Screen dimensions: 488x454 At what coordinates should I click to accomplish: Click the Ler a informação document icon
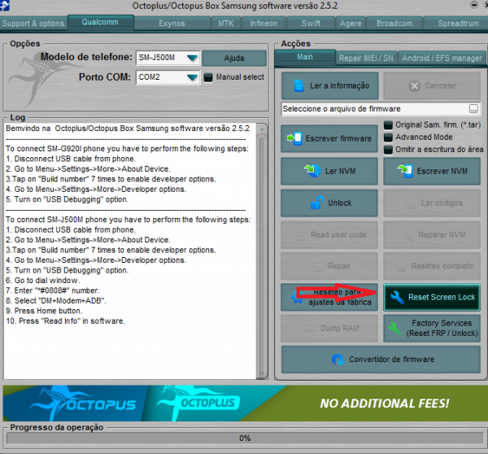[x=298, y=85]
